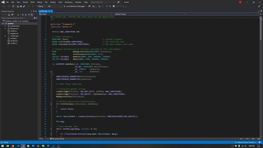Image resolution: width=263 pixels, height=148 pixels.
Task: Click the notifications bell in status bar
Action: [259, 142]
